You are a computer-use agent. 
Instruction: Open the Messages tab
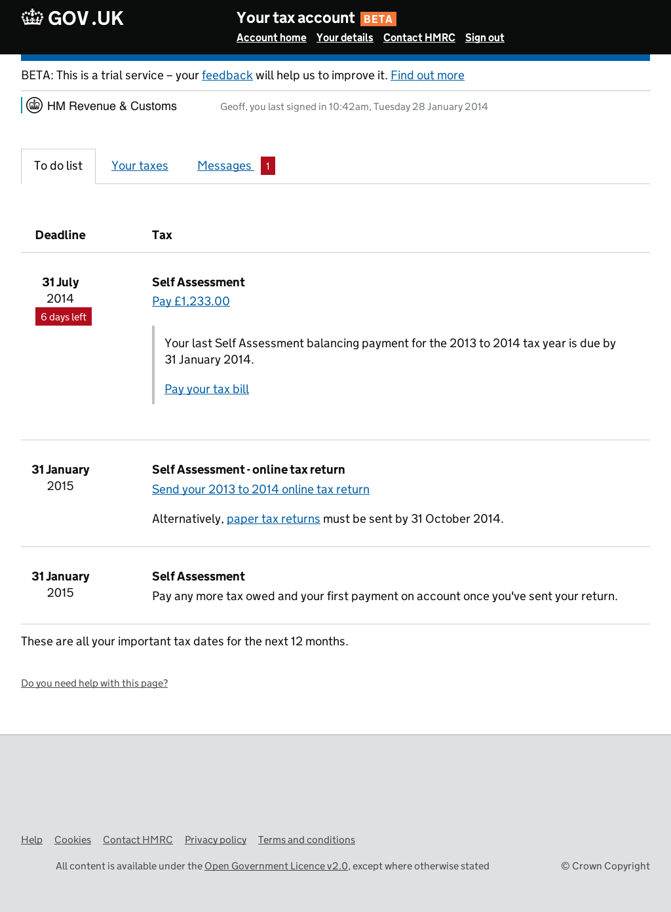tap(225, 166)
